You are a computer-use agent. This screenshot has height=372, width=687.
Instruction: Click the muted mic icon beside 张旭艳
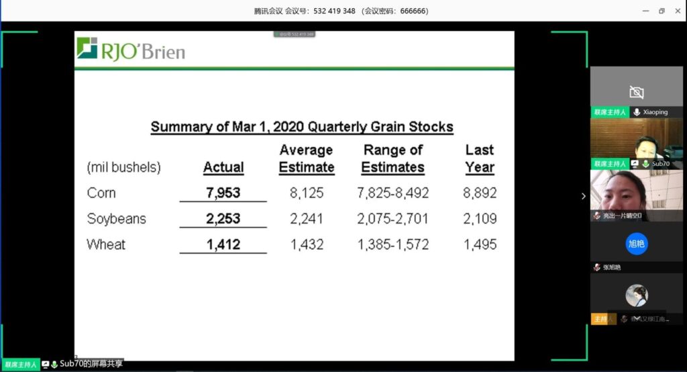pos(596,267)
